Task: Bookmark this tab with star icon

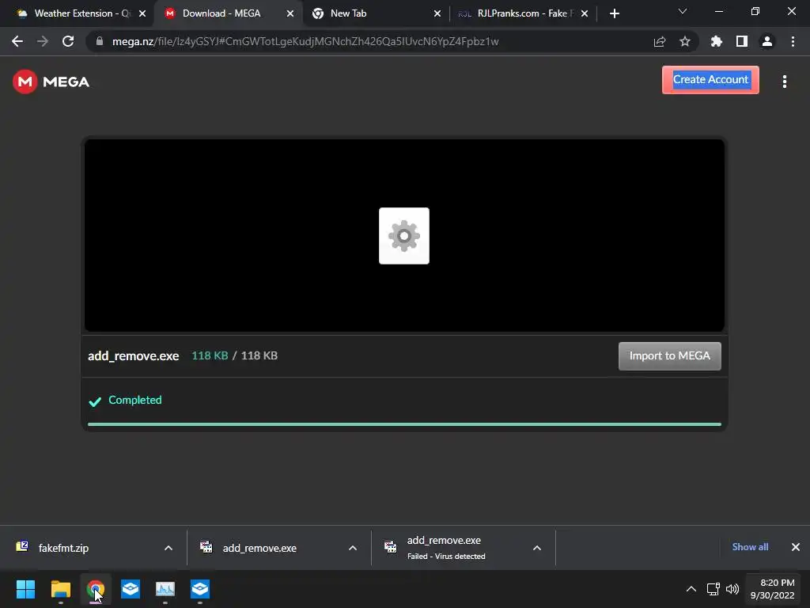Action: click(x=685, y=41)
